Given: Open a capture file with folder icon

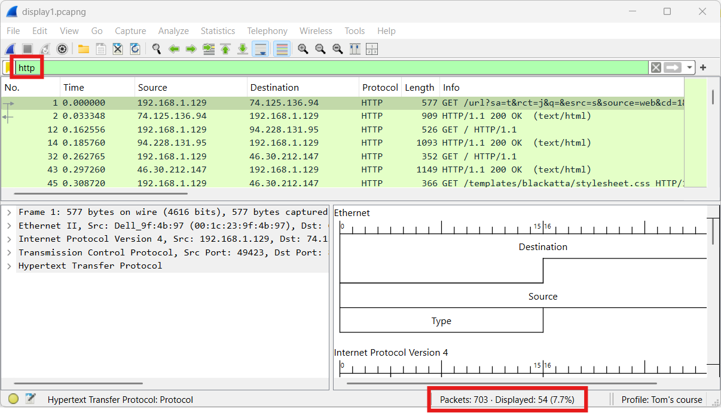Looking at the screenshot, I should pos(84,49).
